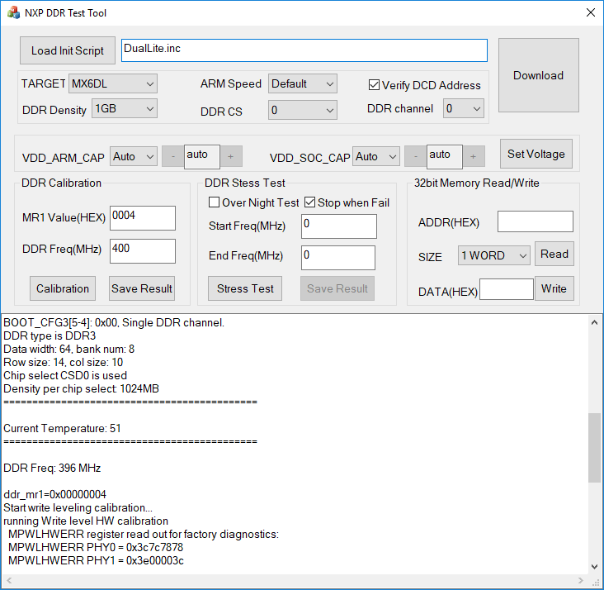Click the NXP DDR Test Tool app icon
Screen dimensions: 604x590
click(x=13, y=12)
